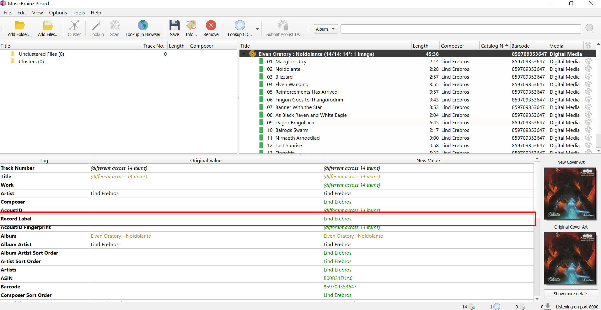
Task: Select track 12 Last Sunrise
Action: 288,145
